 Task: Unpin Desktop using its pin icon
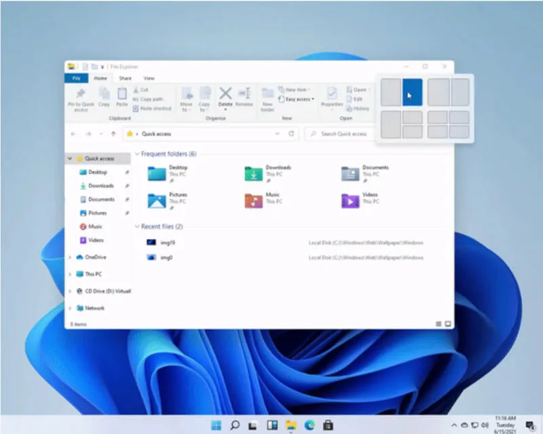[127, 172]
